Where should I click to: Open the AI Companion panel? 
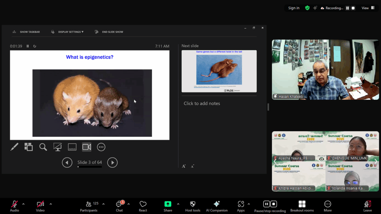click(217, 206)
